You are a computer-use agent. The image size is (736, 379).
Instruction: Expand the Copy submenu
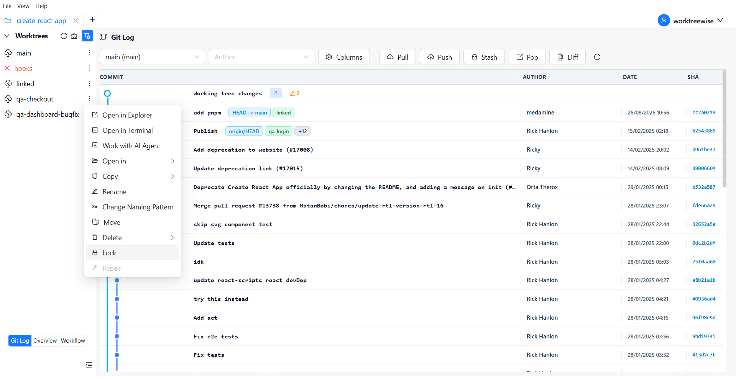point(133,176)
